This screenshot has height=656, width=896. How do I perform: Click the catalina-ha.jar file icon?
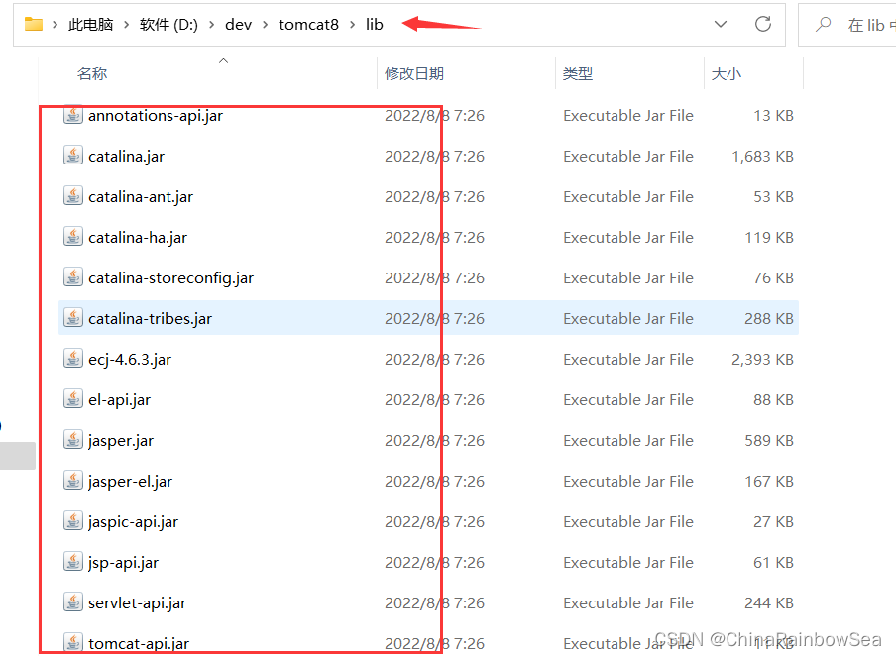(72, 237)
